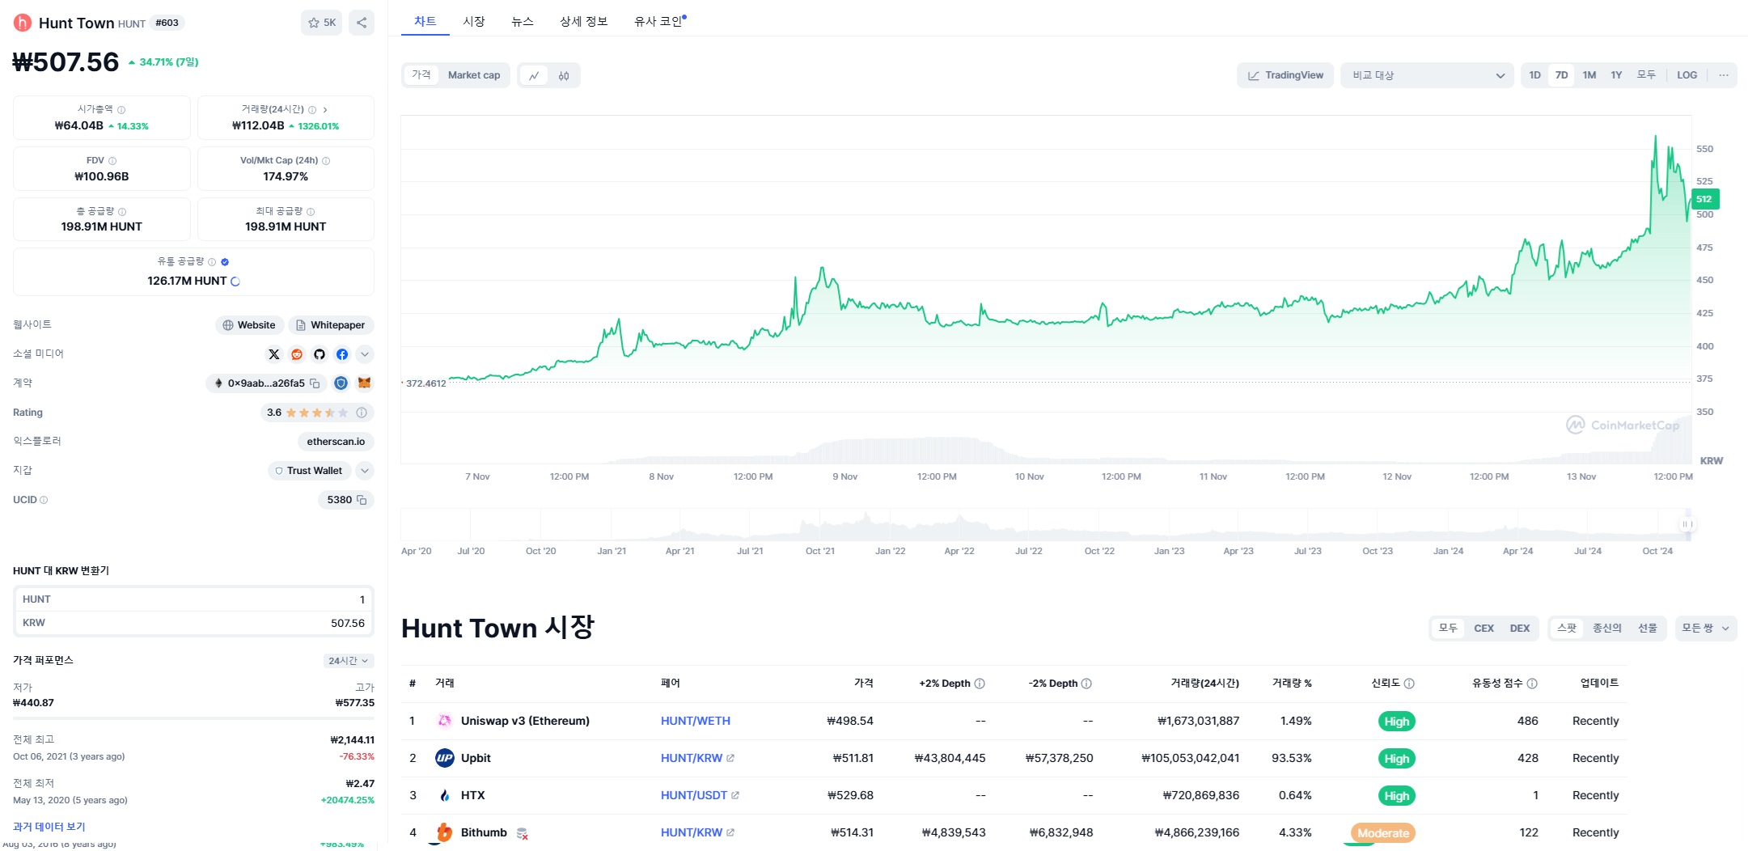Set chart range to 7D

[x=1561, y=75]
